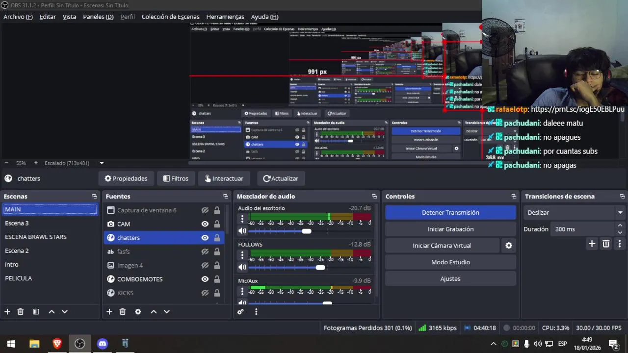The height and width of the screenshot is (353, 628).
Task: Move scene up with the Escenas arrow
Action: [x=52, y=311]
